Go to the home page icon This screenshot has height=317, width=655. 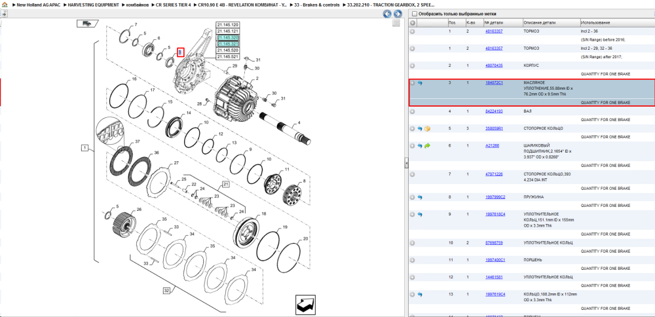pos(4,5)
